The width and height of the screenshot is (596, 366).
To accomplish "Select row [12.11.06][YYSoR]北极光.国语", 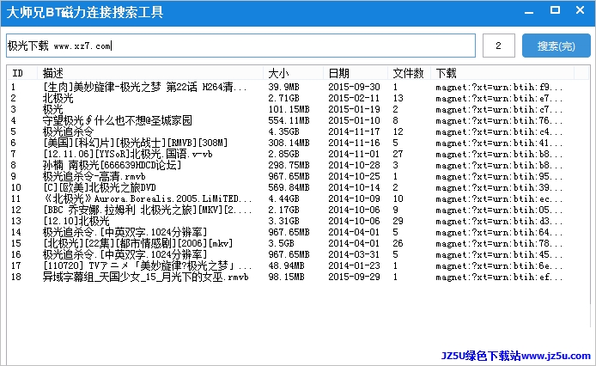I will click(x=298, y=154).
